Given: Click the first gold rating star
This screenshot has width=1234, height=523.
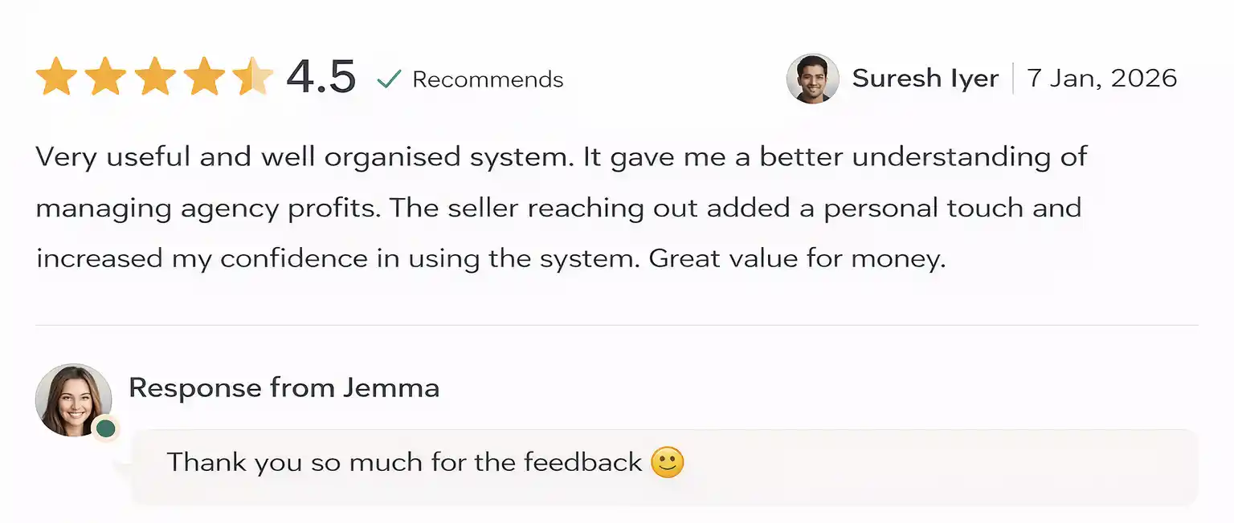Looking at the screenshot, I should point(56,77).
